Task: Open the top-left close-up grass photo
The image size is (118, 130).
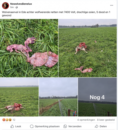Action: pos(29,48)
